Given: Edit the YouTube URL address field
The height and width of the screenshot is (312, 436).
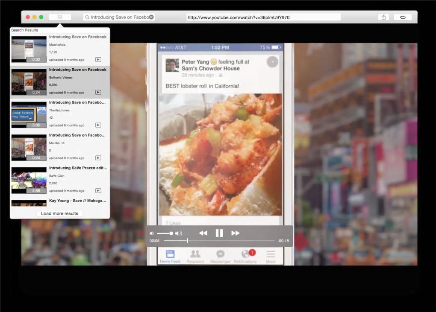Looking at the screenshot, I should coord(264,17).
